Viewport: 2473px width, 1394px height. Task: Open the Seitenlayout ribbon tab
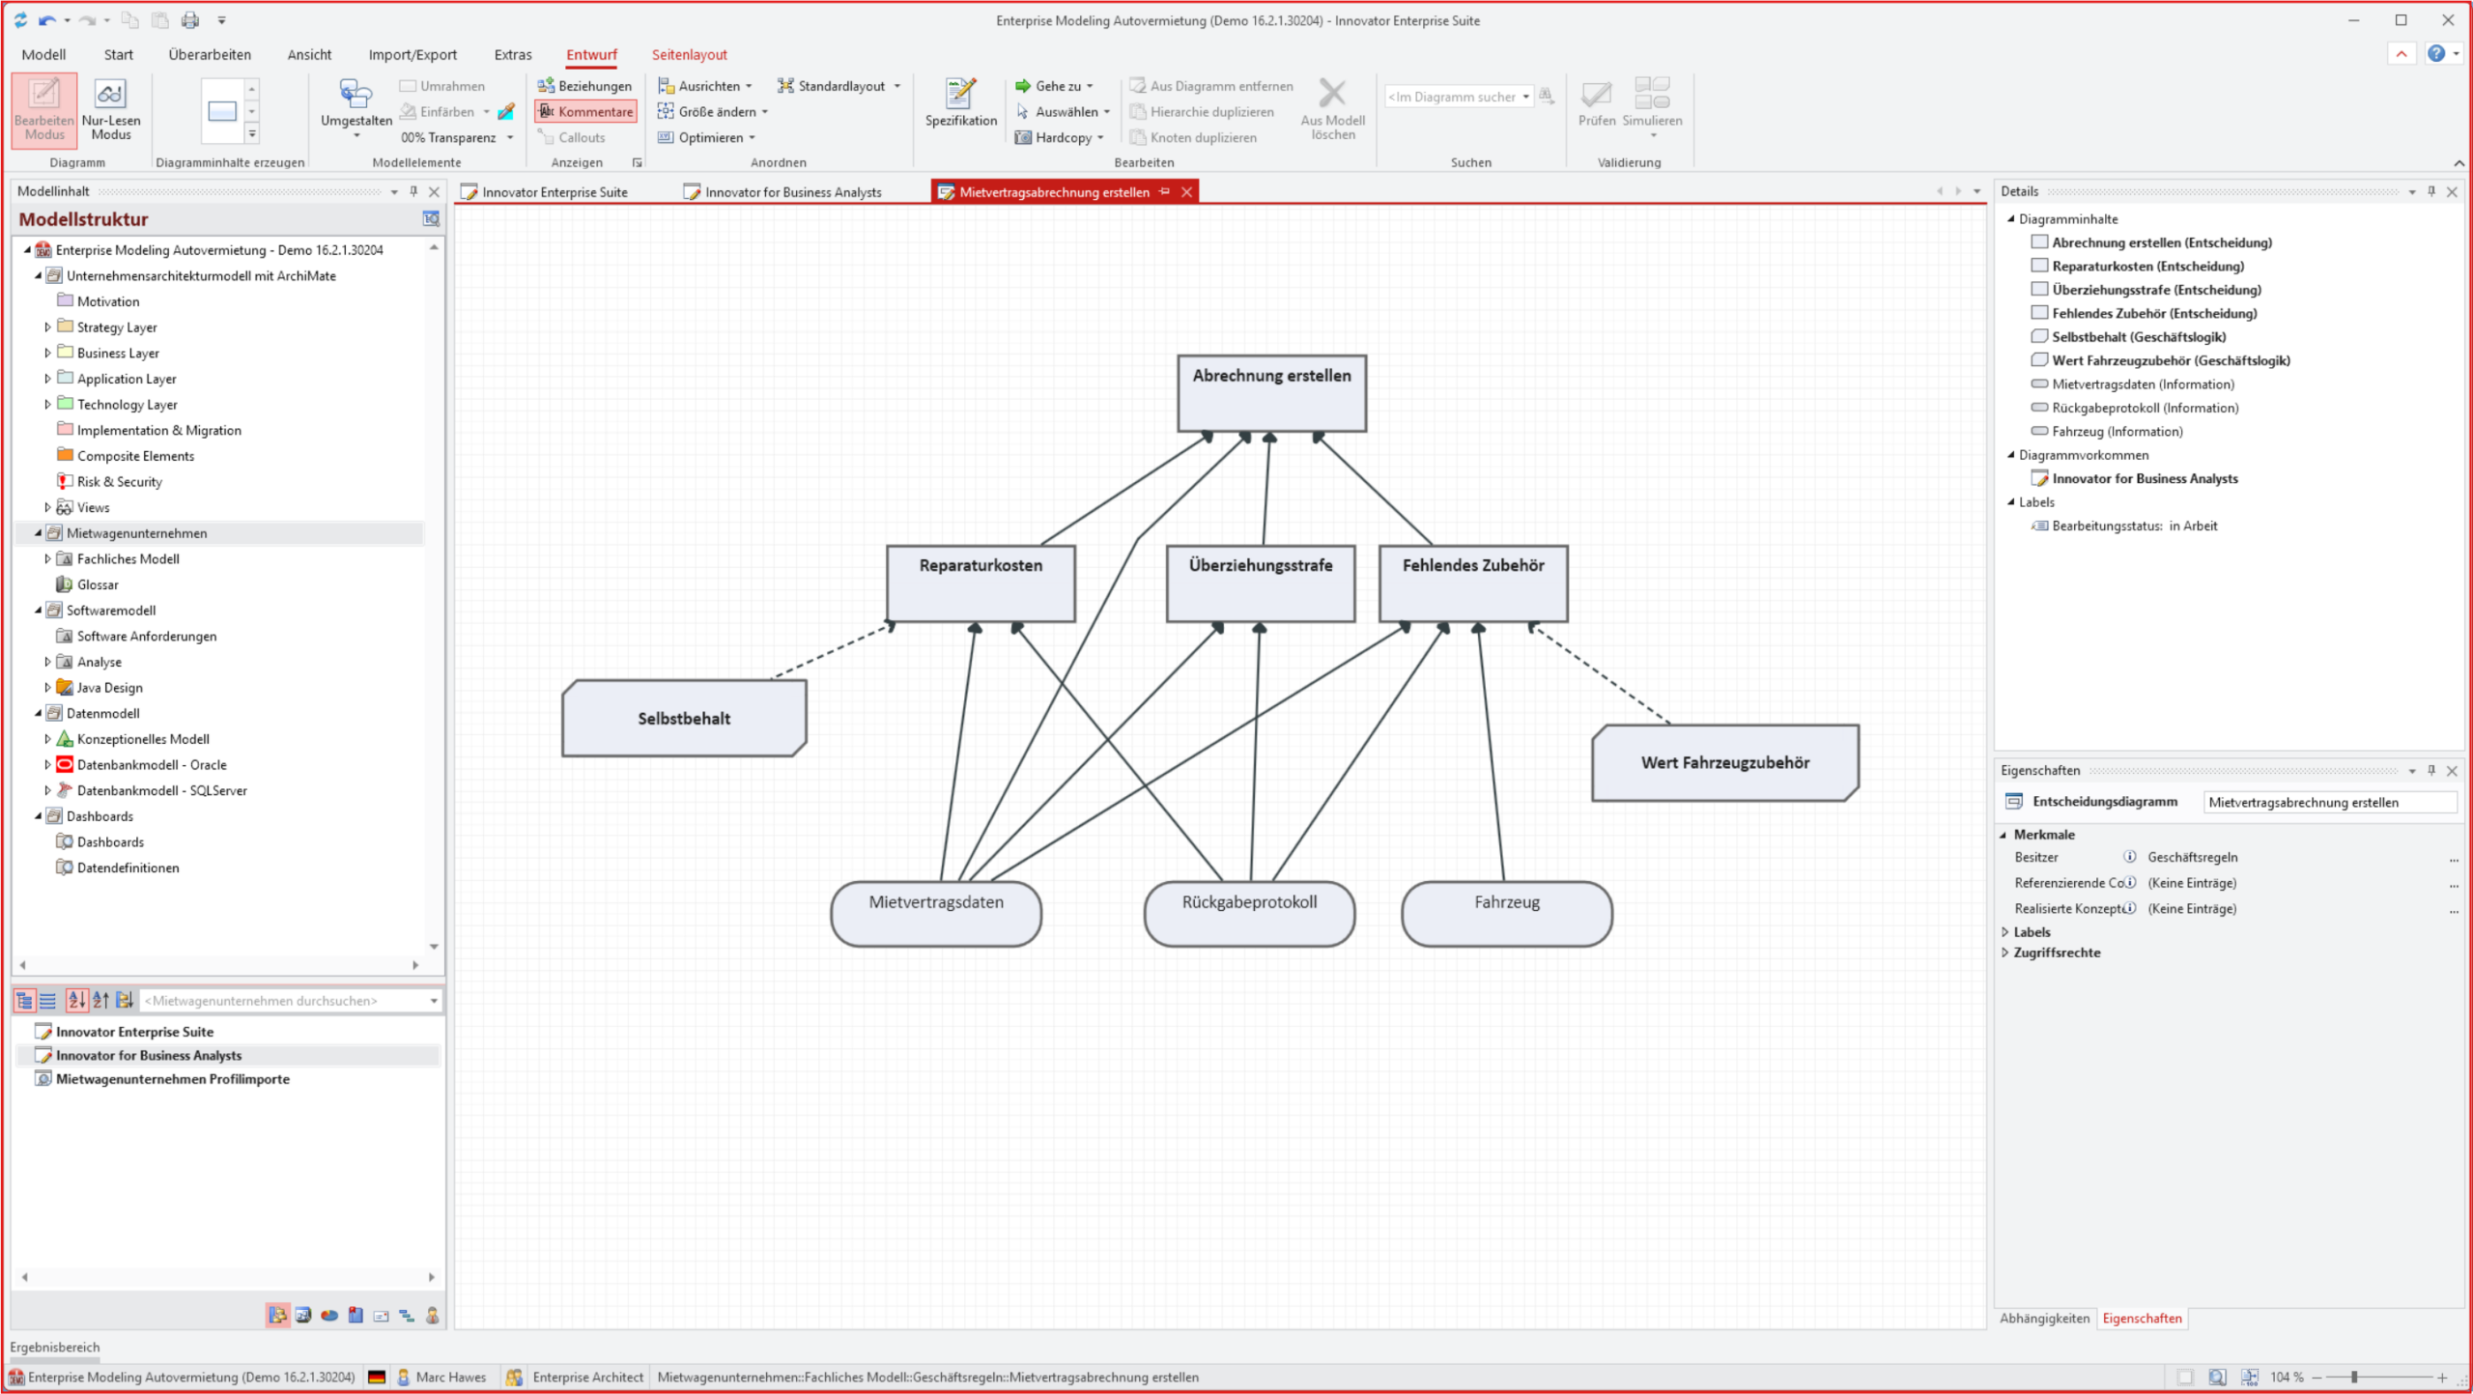(688, 54)
